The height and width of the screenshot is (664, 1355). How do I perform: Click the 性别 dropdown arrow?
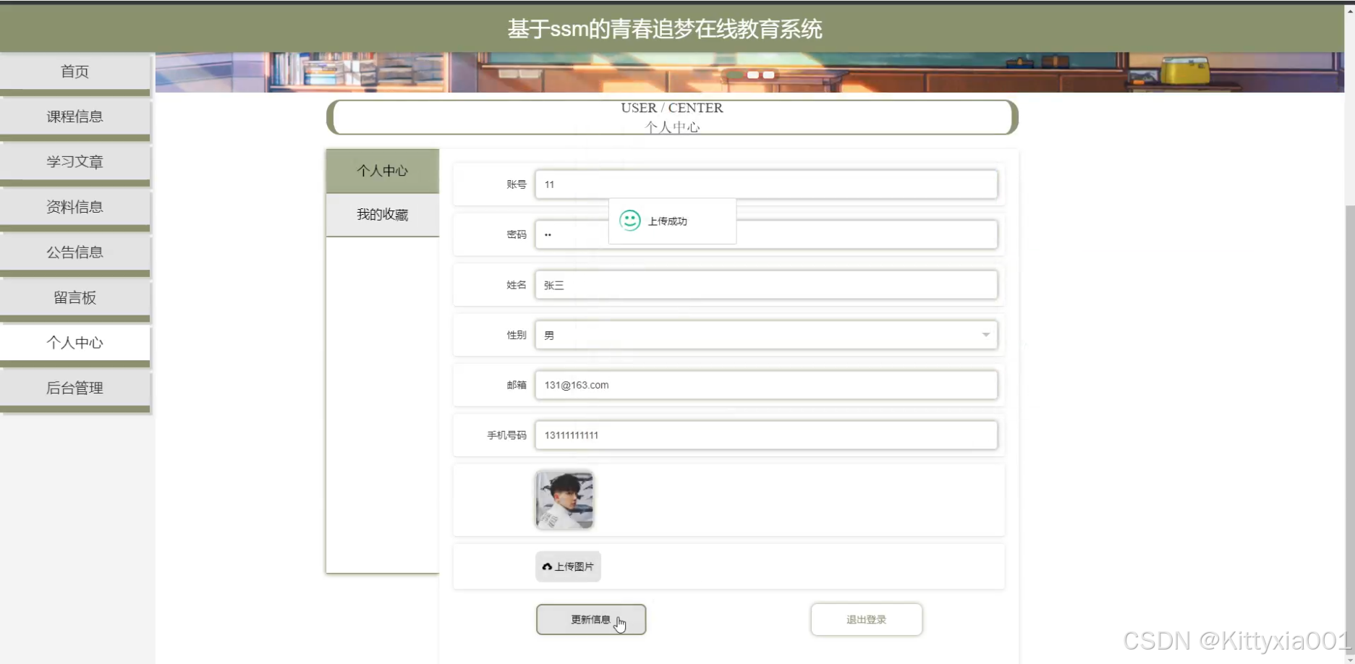pyautogui.click(x=985, y=335)
